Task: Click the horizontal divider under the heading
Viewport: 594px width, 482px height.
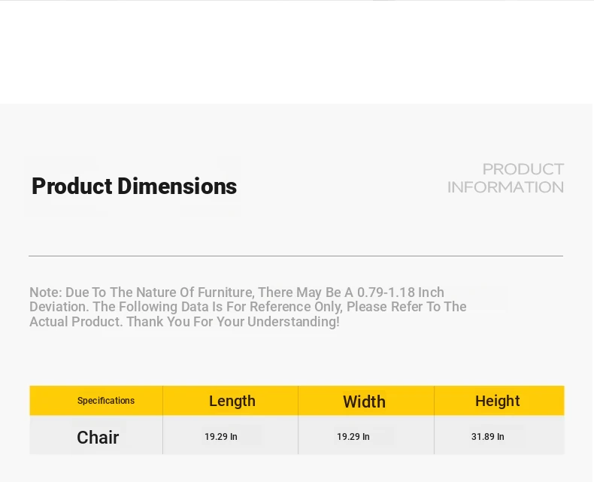Action: pyautogui.click(x=295, y=256)
